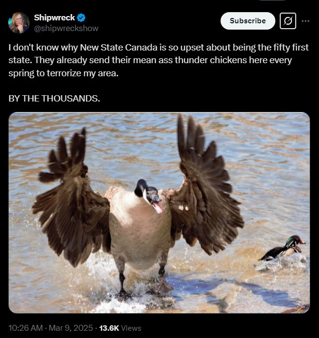Click the "thunder chickens" phrase in post
The width and height of the screenshot is (319, 338).
[210, 60]
